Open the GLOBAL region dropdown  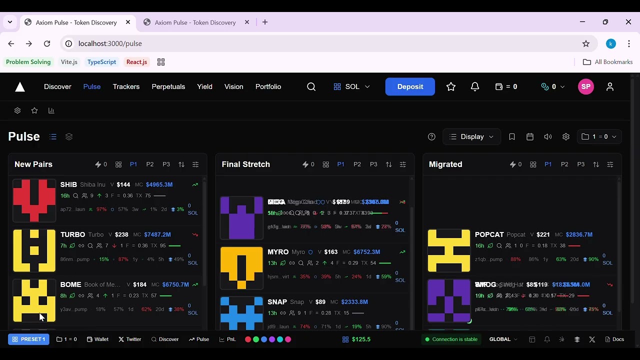point(503,339)
